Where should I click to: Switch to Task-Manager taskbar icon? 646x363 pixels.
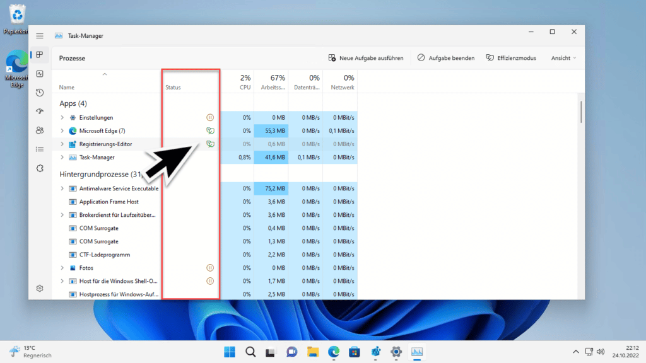(x=417, y=352)
